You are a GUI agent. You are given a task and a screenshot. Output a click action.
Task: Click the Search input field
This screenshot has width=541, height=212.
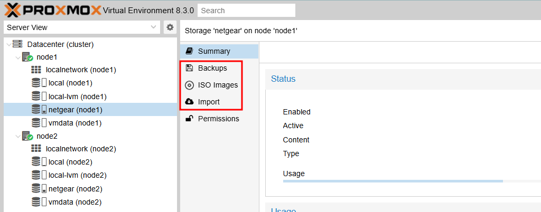click(x=246, y=11)
